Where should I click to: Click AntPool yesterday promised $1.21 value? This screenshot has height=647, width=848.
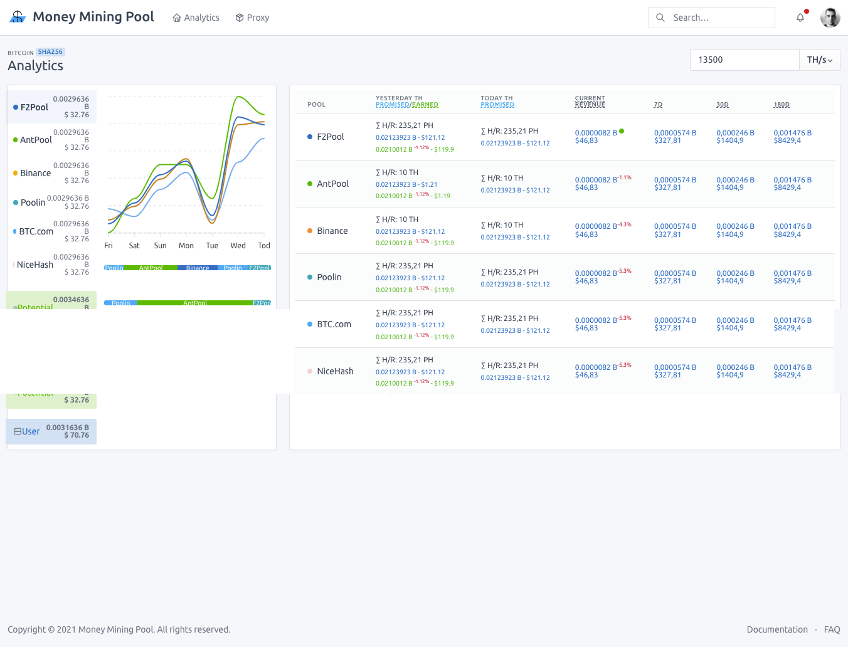[x=429, y=185]
